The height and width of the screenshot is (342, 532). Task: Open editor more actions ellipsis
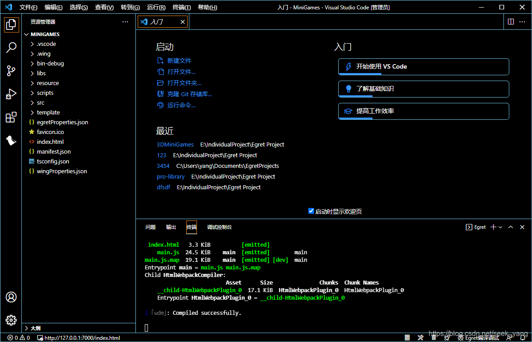click(x=522, y=22)
